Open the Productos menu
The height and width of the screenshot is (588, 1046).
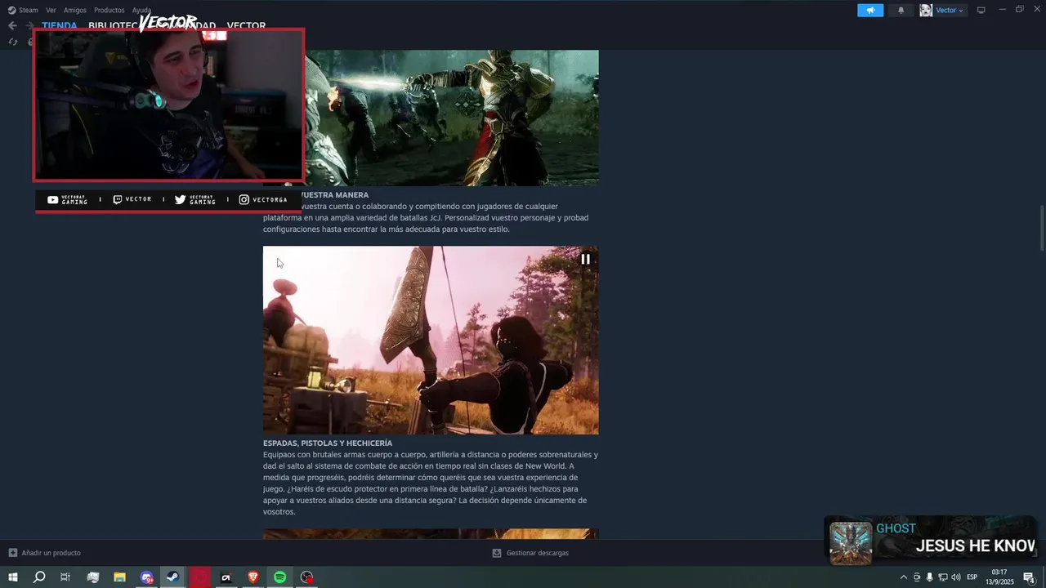[110, 10]
